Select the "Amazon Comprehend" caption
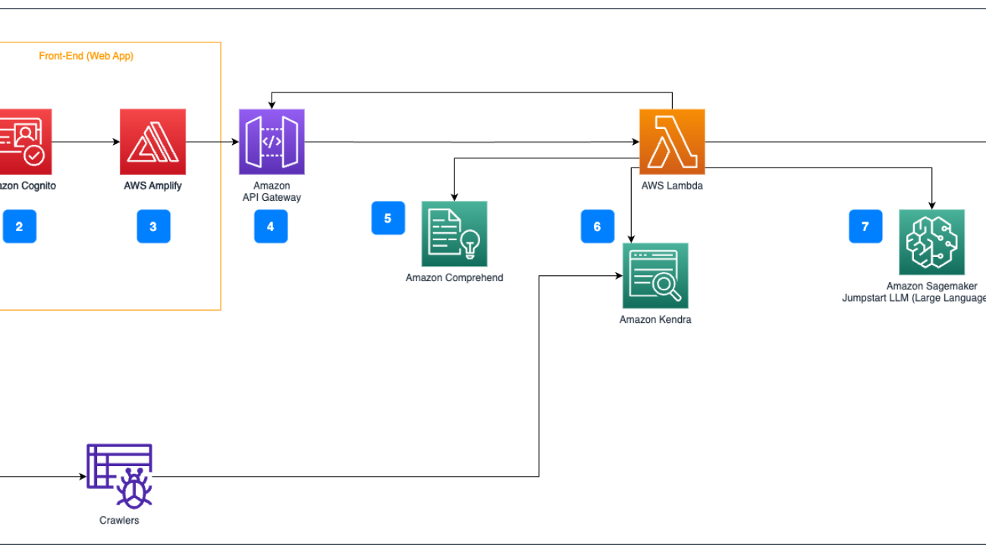The height and width of the screenshot is (554, 986). tap(454, 277)
